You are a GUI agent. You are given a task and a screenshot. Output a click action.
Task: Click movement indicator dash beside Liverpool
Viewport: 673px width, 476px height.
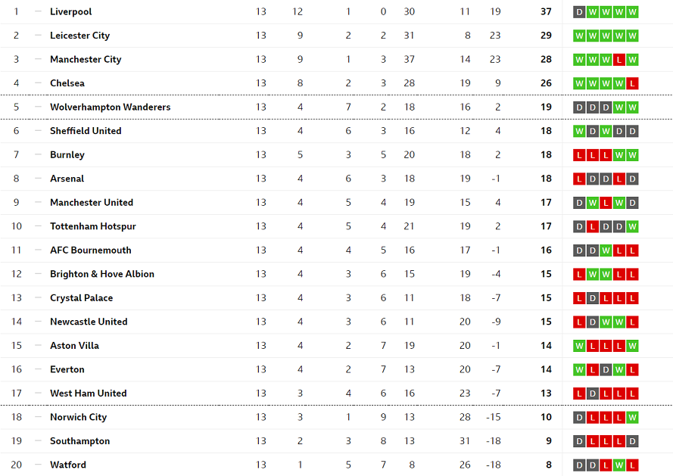coord(38,11)
